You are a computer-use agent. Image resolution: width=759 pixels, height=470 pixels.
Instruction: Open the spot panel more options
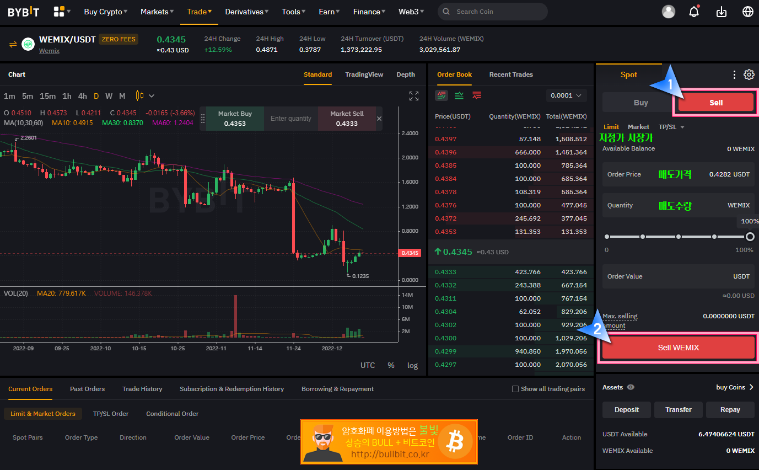click(734, 74)
